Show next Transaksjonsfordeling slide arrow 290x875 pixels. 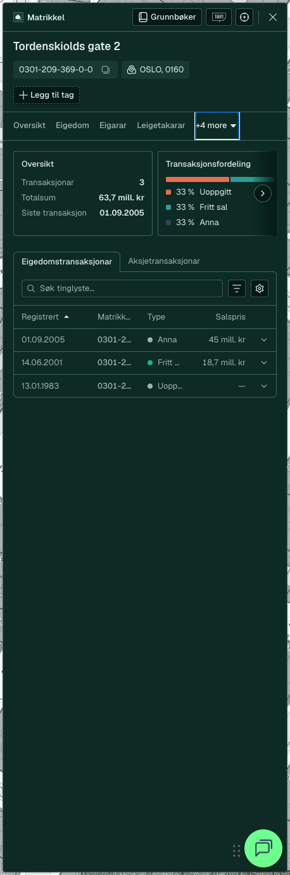(x=263, y=193)
